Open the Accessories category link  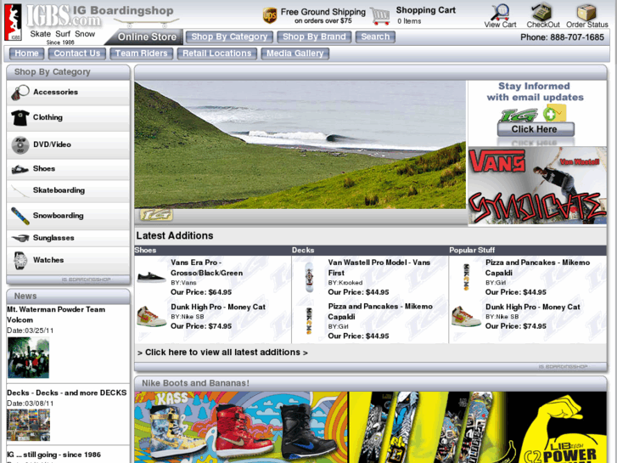tap(55, 93)
